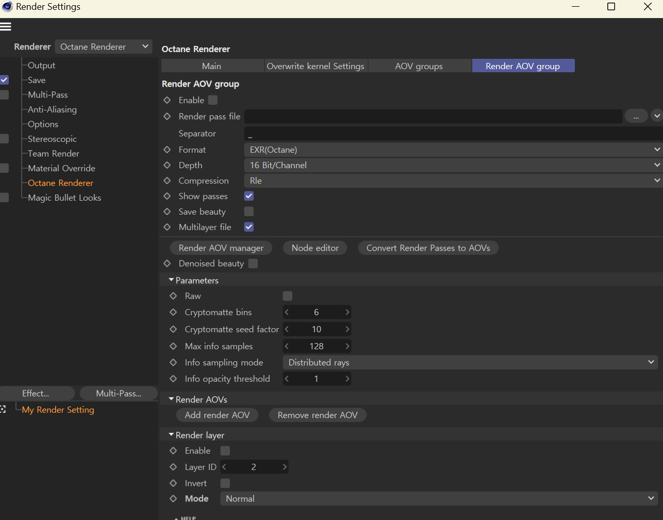
Task: Click keyframe diamond beside Save beauty
Action: coord(167,212)
